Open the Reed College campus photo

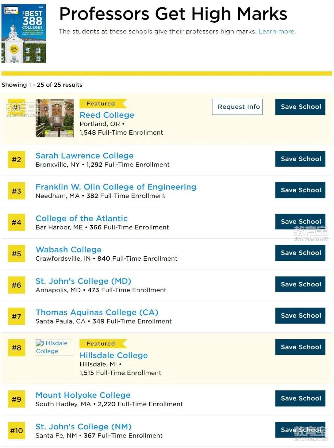[55, 118]
